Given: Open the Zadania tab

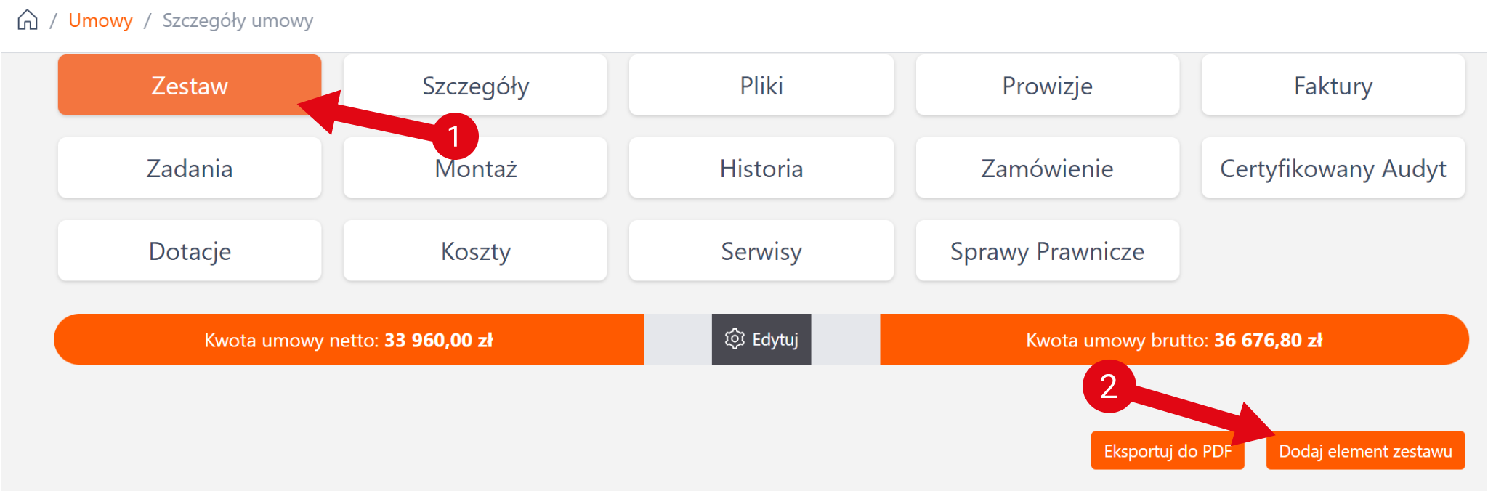Looking at the screenshot, I should pos(189,169).
